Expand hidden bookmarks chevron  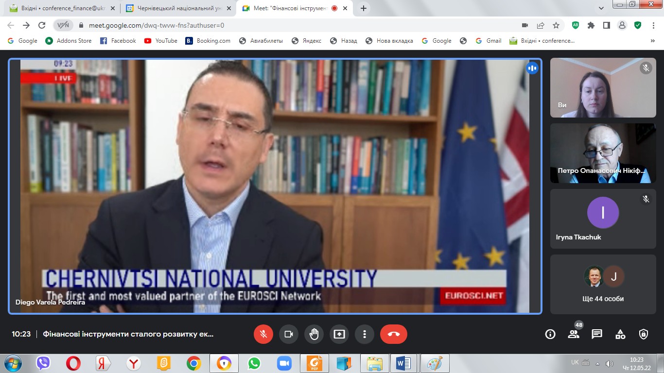(652, 41)
